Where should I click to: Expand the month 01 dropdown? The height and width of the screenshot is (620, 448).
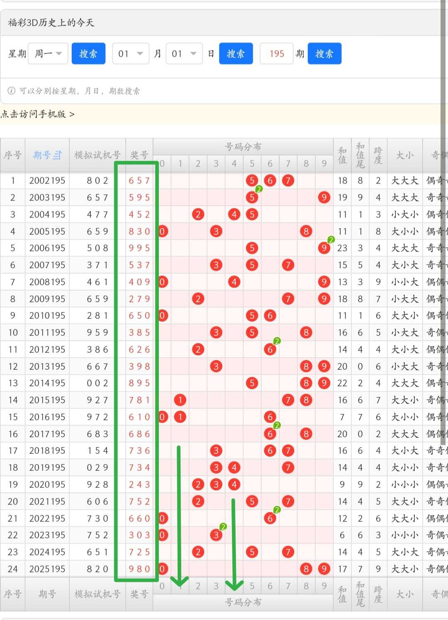pyautogui.click(x=131, y=53)
